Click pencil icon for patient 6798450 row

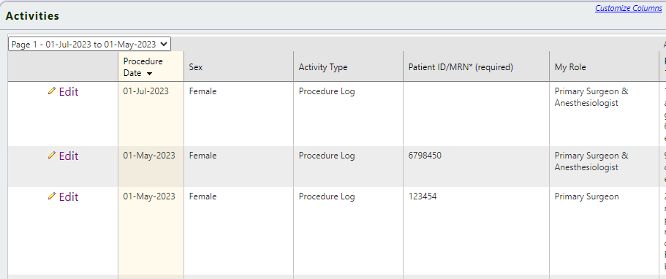52,156
